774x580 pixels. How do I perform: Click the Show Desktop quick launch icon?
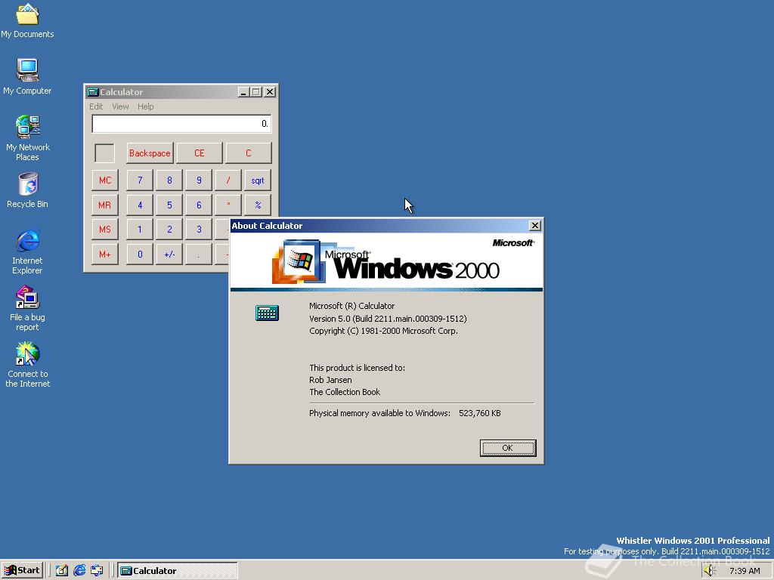pyautogui.click(x=62, y=570)
